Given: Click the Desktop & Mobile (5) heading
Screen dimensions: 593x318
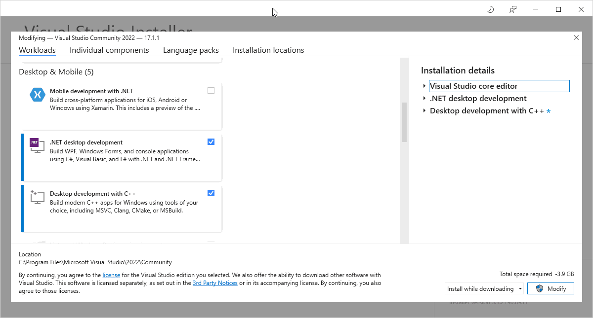Looking at the screenshot, I should coord(56,72).
